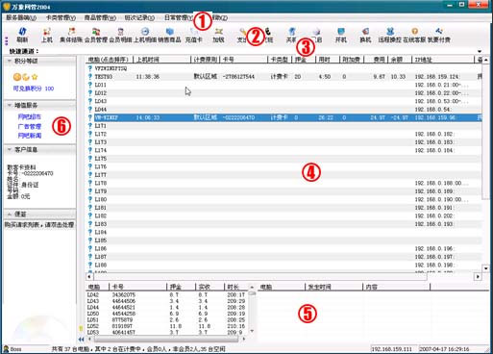
Task: Select the highlighted row with time 14:06:33
Action: pyautogui.click(x=283, y=117)
